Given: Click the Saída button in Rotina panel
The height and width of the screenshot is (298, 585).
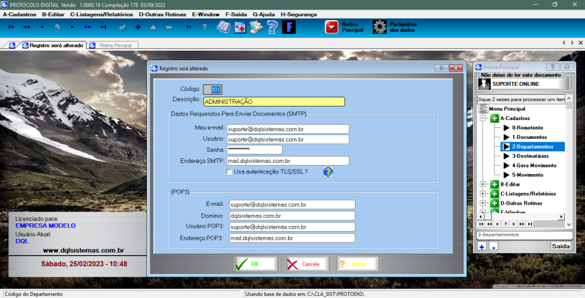Looking at the screenshot, I should tap(560, 247).
